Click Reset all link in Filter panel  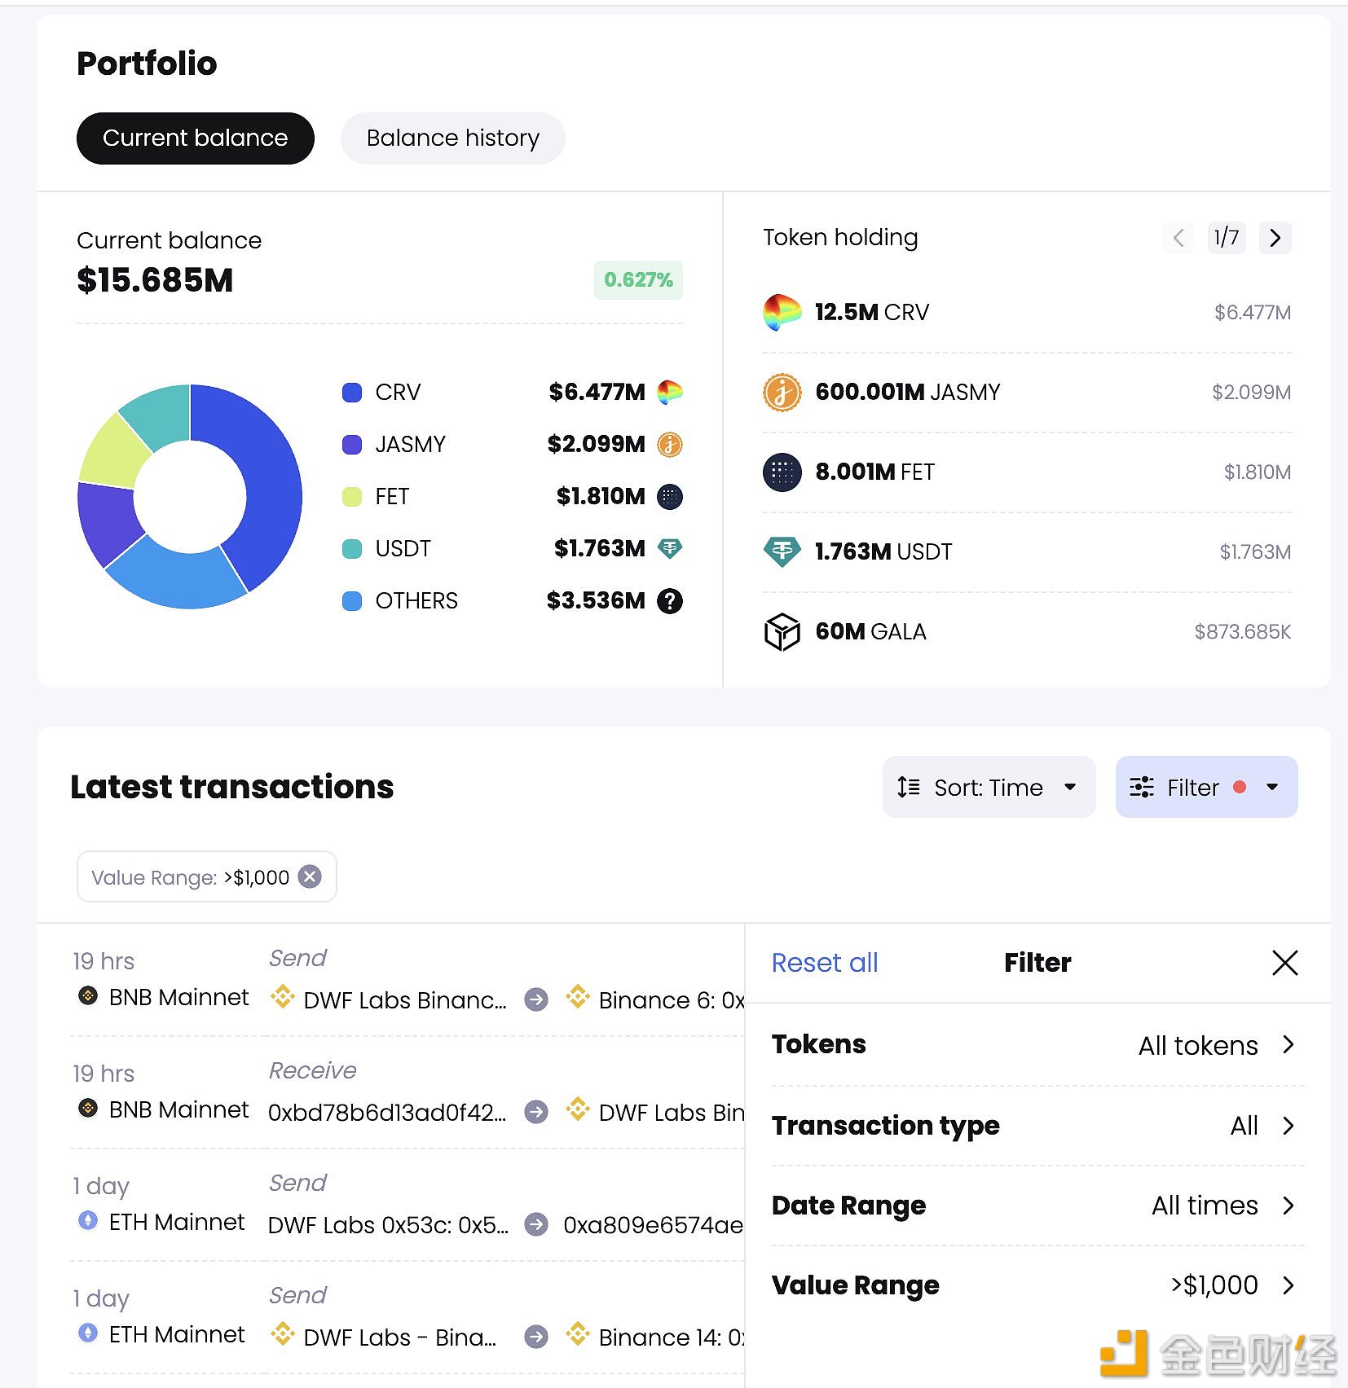pos(825,963)
